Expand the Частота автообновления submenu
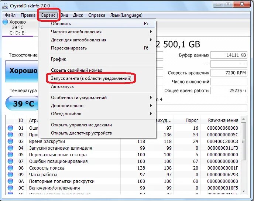This screenshot has width=254, height=201. pyautogui.click(x=97, y=32)
